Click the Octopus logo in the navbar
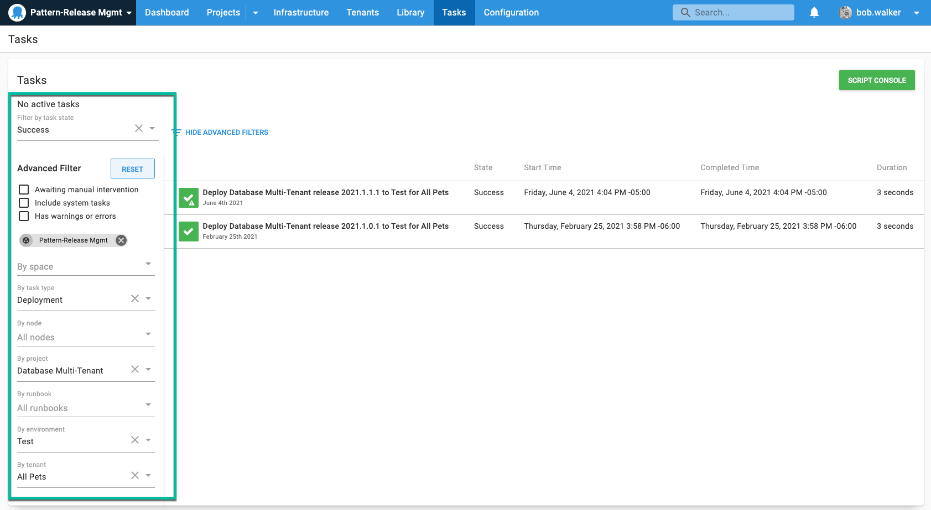Image resolution: width=931 pixels, height=510 pixels. coord(16,12)
